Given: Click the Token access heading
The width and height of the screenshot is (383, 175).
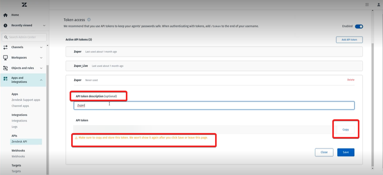Looking at the screenshot, I should coord(74,20).
